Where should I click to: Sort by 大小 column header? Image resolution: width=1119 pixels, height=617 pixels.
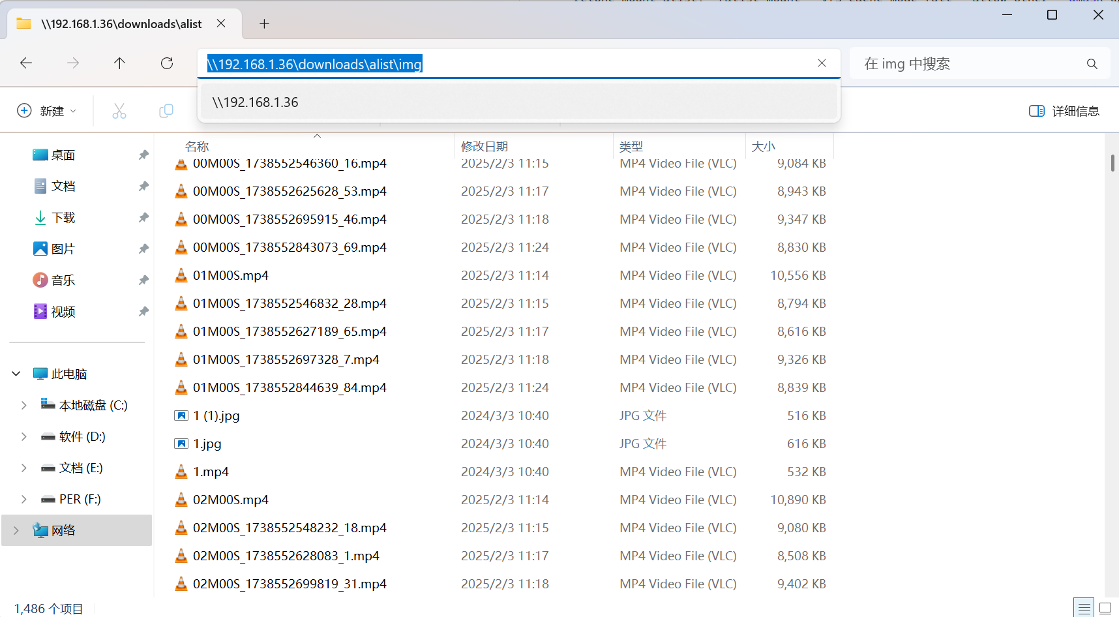[x=764, y=146]
